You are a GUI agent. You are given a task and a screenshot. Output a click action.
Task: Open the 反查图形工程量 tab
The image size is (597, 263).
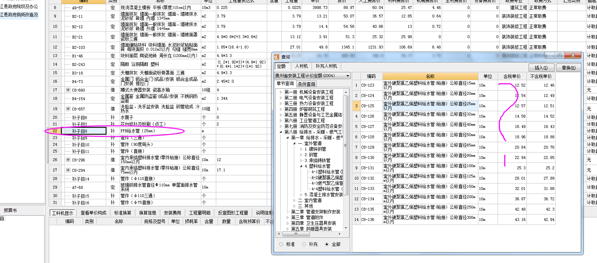233,213
